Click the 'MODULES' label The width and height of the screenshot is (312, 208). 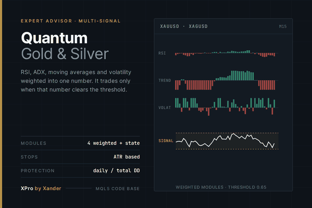(33, 143)
